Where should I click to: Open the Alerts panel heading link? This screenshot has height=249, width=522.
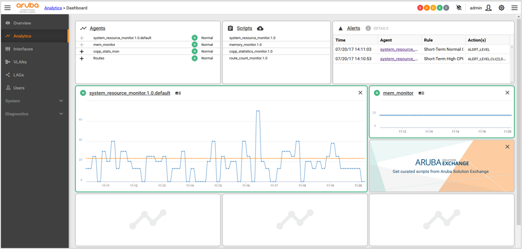pyautogui.click(x=354, y=28)
